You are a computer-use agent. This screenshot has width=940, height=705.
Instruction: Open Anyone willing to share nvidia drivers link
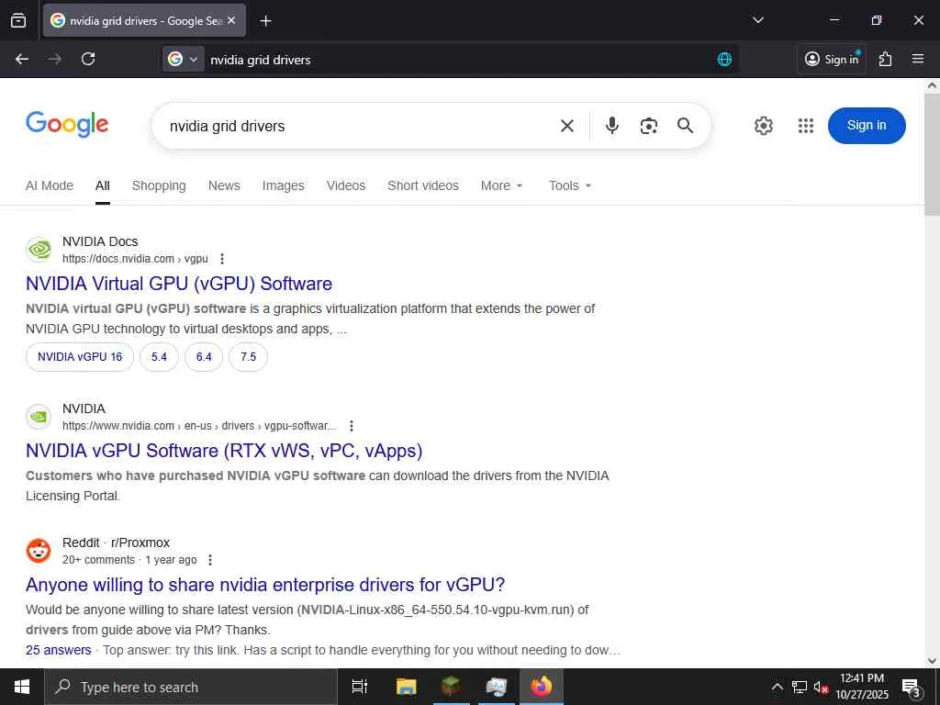pyautogui.click(x=265, y=585)
